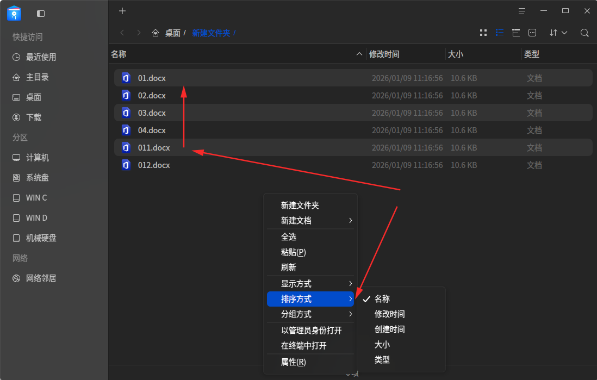
Task: Open view options icon
Action: [x=532, y=33]
